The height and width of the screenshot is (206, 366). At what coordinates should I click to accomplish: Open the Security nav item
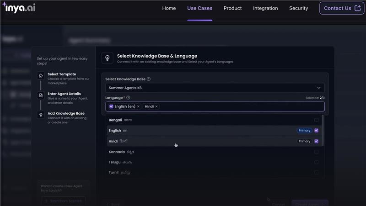(x=299, y=8)
